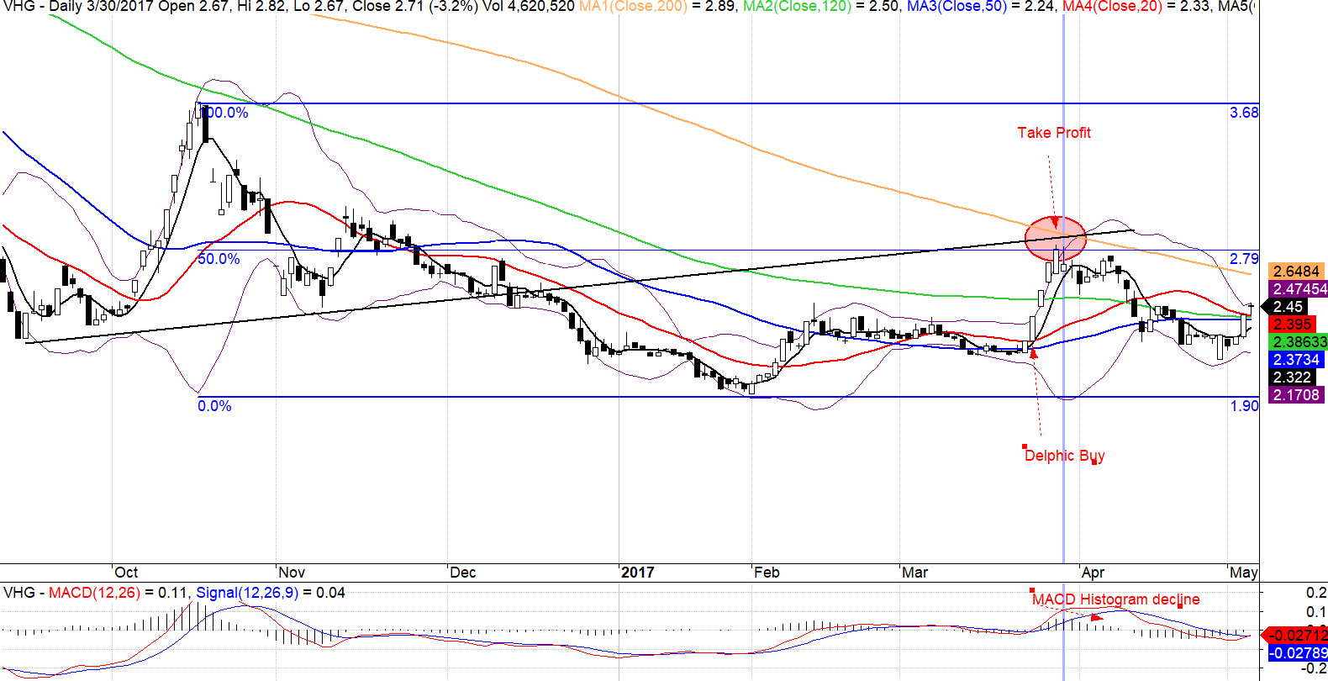1328x681 pixels.
Task: Click the green 2.38633 price tag
Action: coord(1299,342)
